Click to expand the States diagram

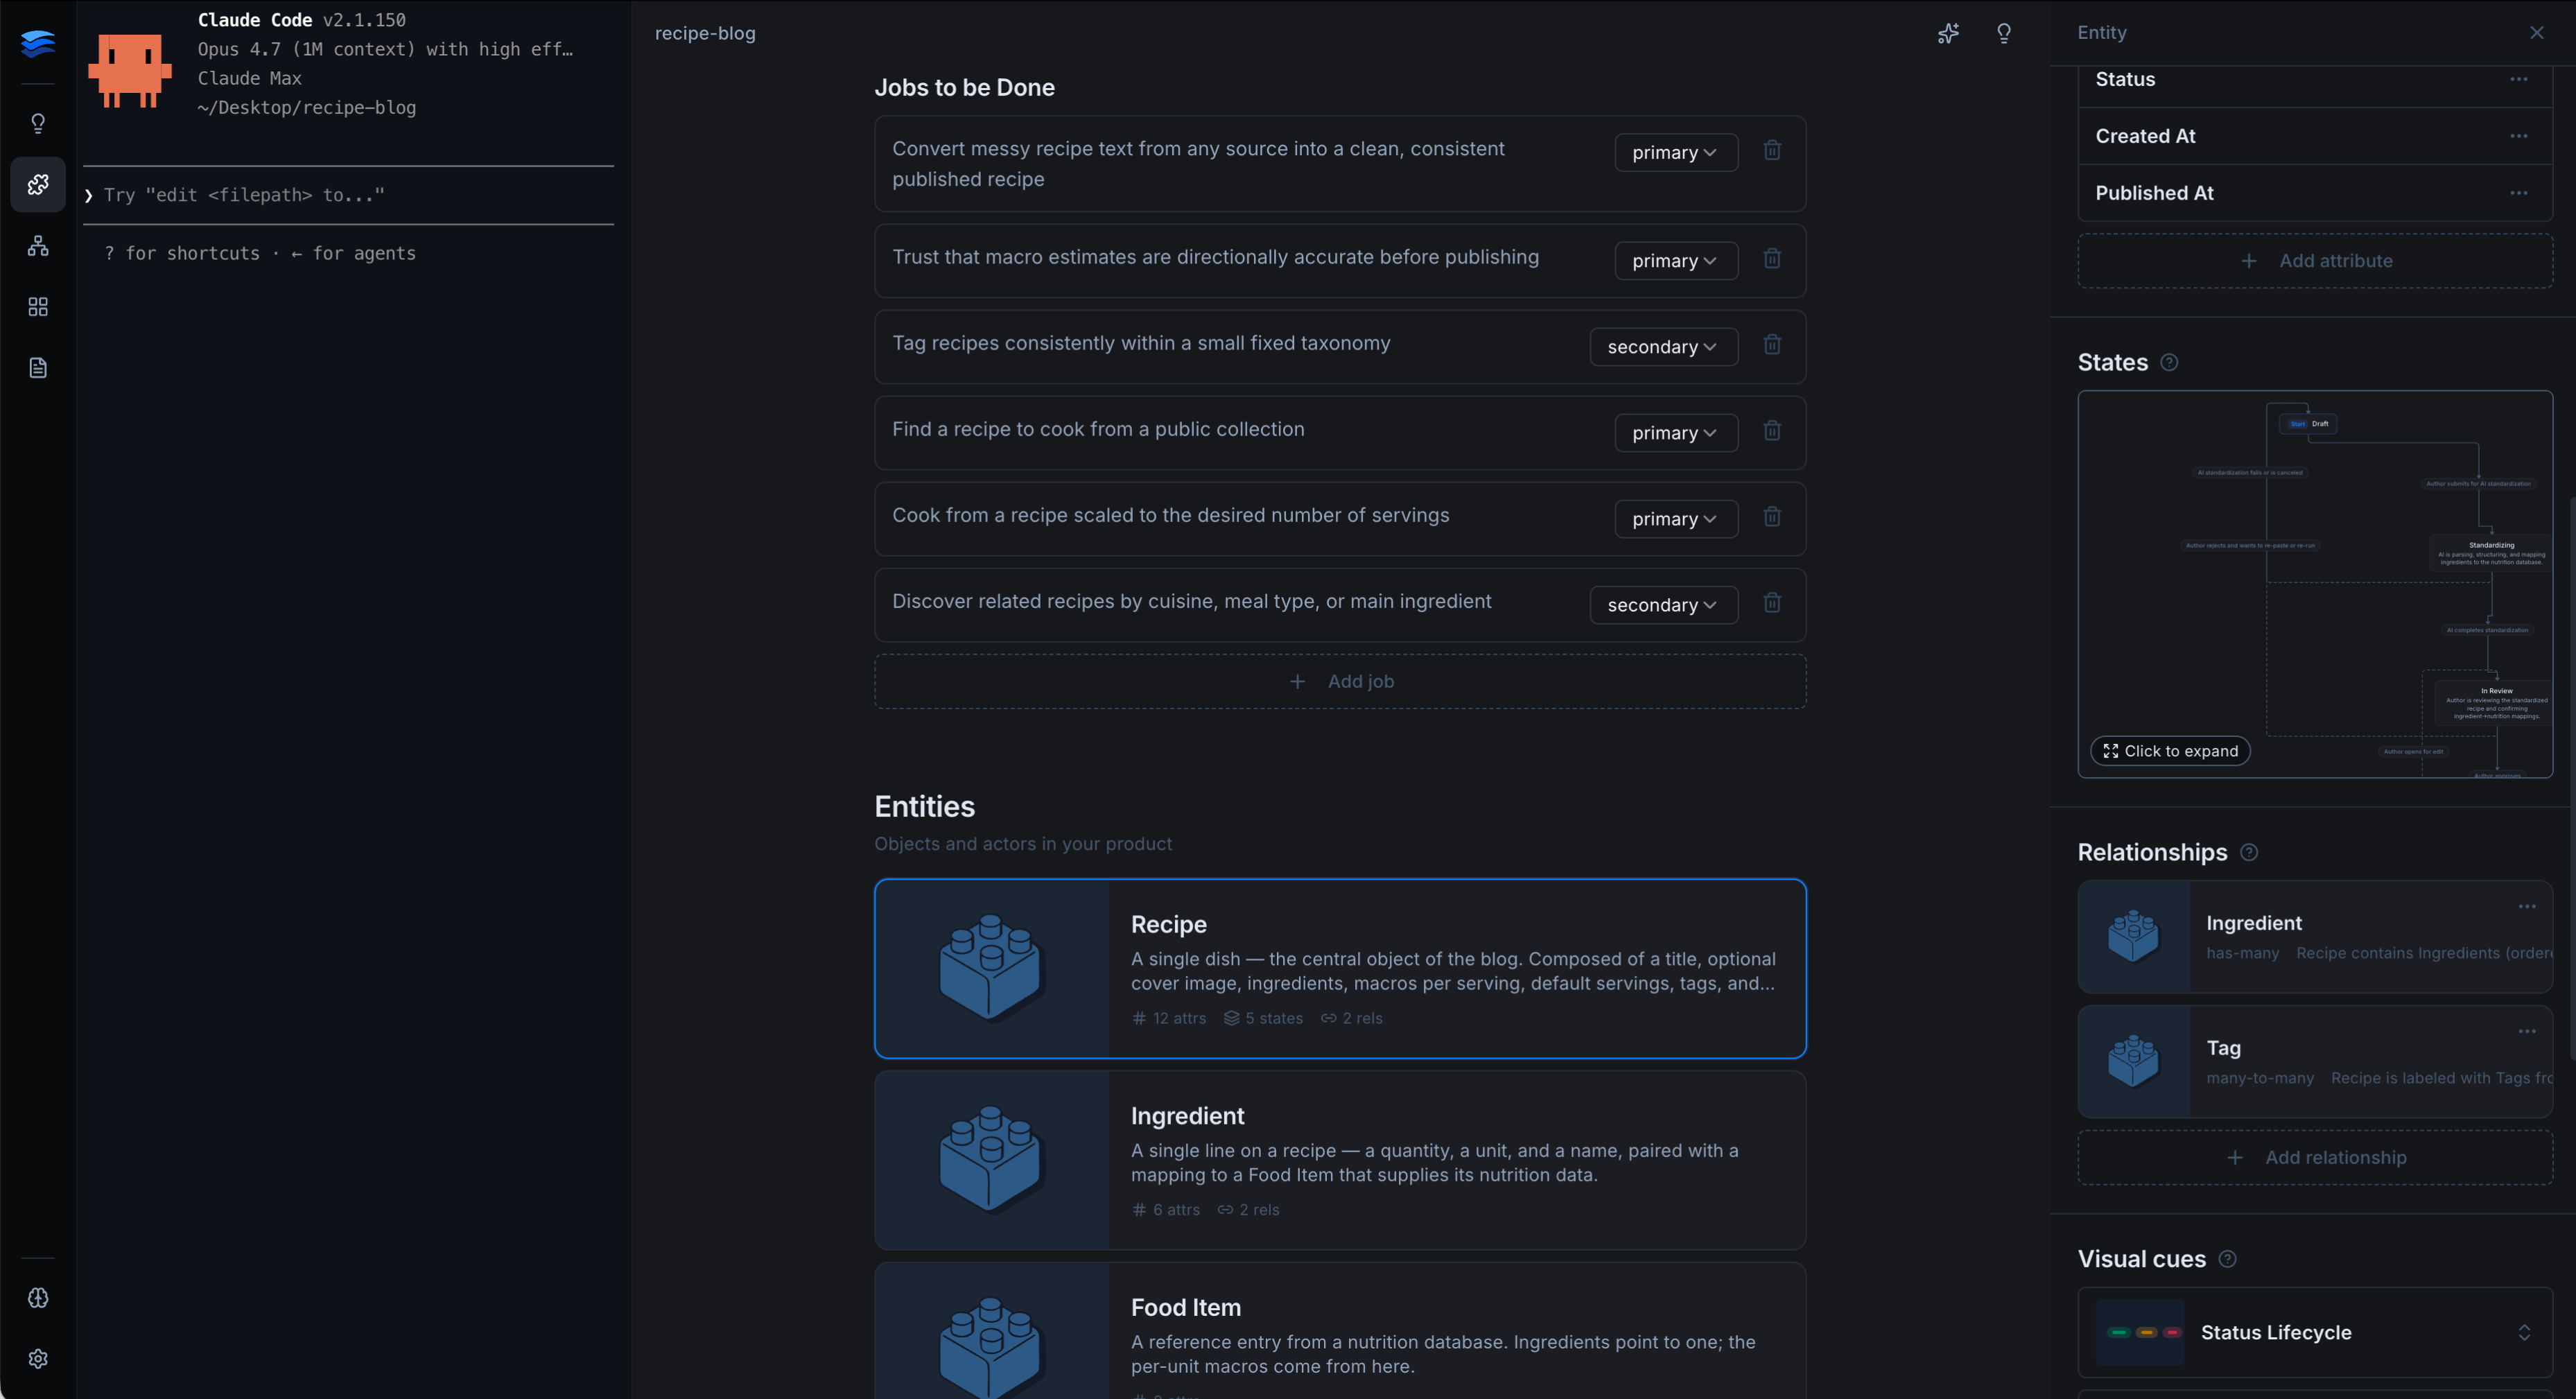coord(2170,751)
